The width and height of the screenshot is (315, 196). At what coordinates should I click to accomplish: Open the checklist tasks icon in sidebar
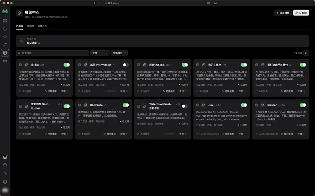point(5,45)
